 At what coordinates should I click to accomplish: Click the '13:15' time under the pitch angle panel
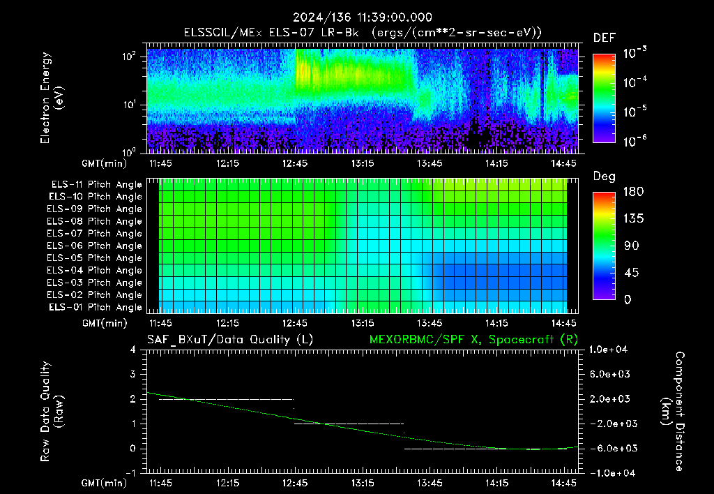pos(363,323)
